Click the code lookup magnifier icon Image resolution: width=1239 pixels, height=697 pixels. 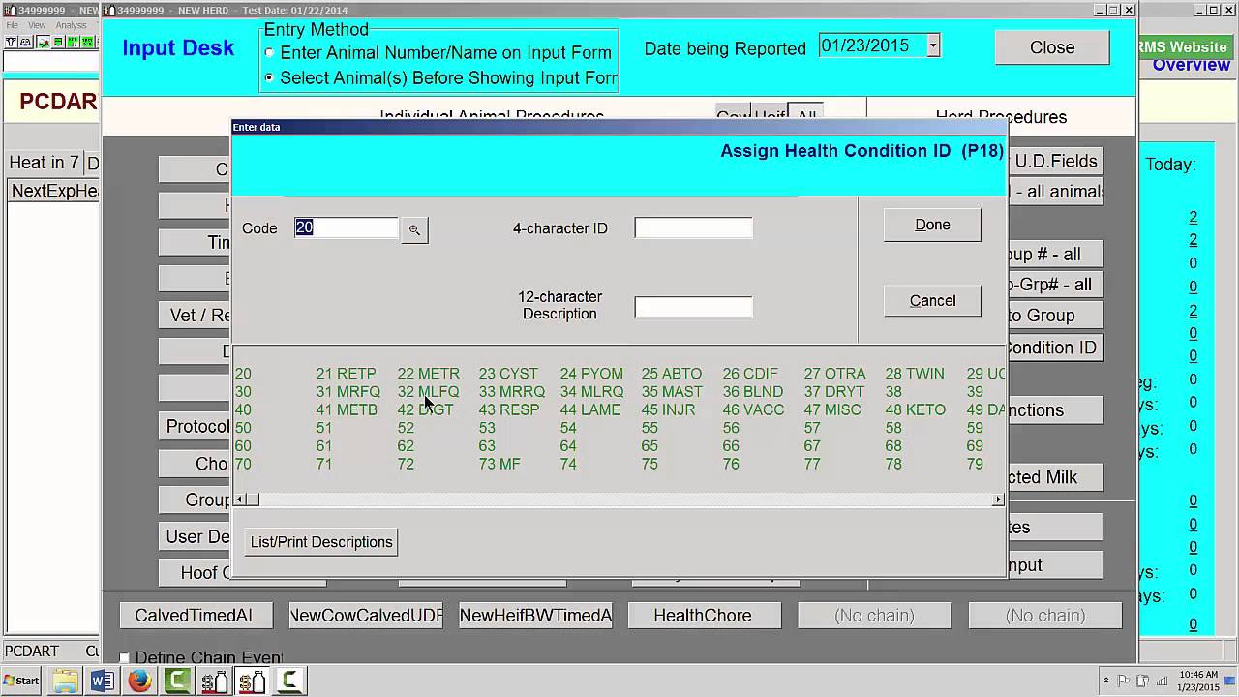(414, 229)
